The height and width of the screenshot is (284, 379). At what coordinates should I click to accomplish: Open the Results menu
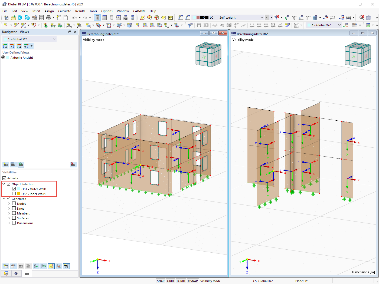click(x=80, y=11)
